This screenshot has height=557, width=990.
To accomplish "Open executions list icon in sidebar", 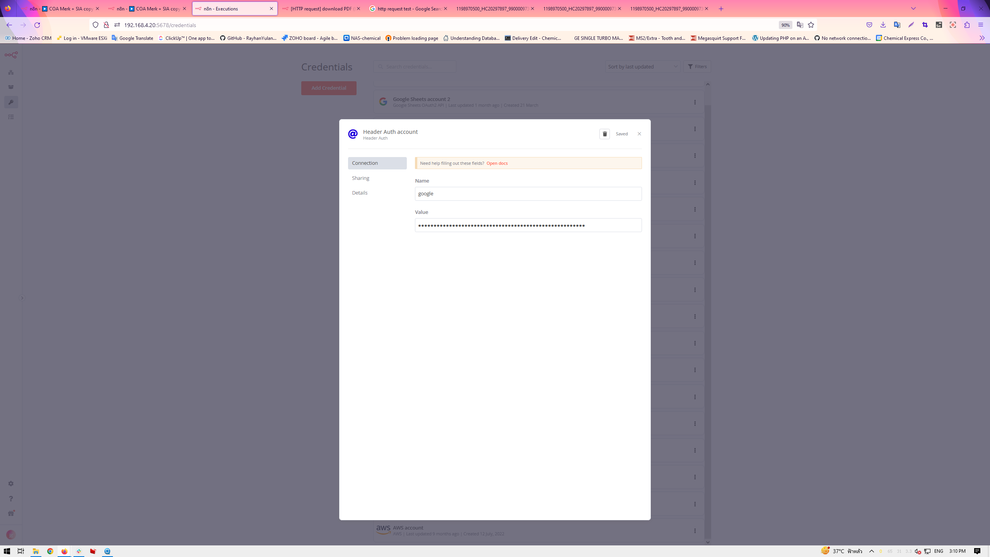I will (11, 117).
